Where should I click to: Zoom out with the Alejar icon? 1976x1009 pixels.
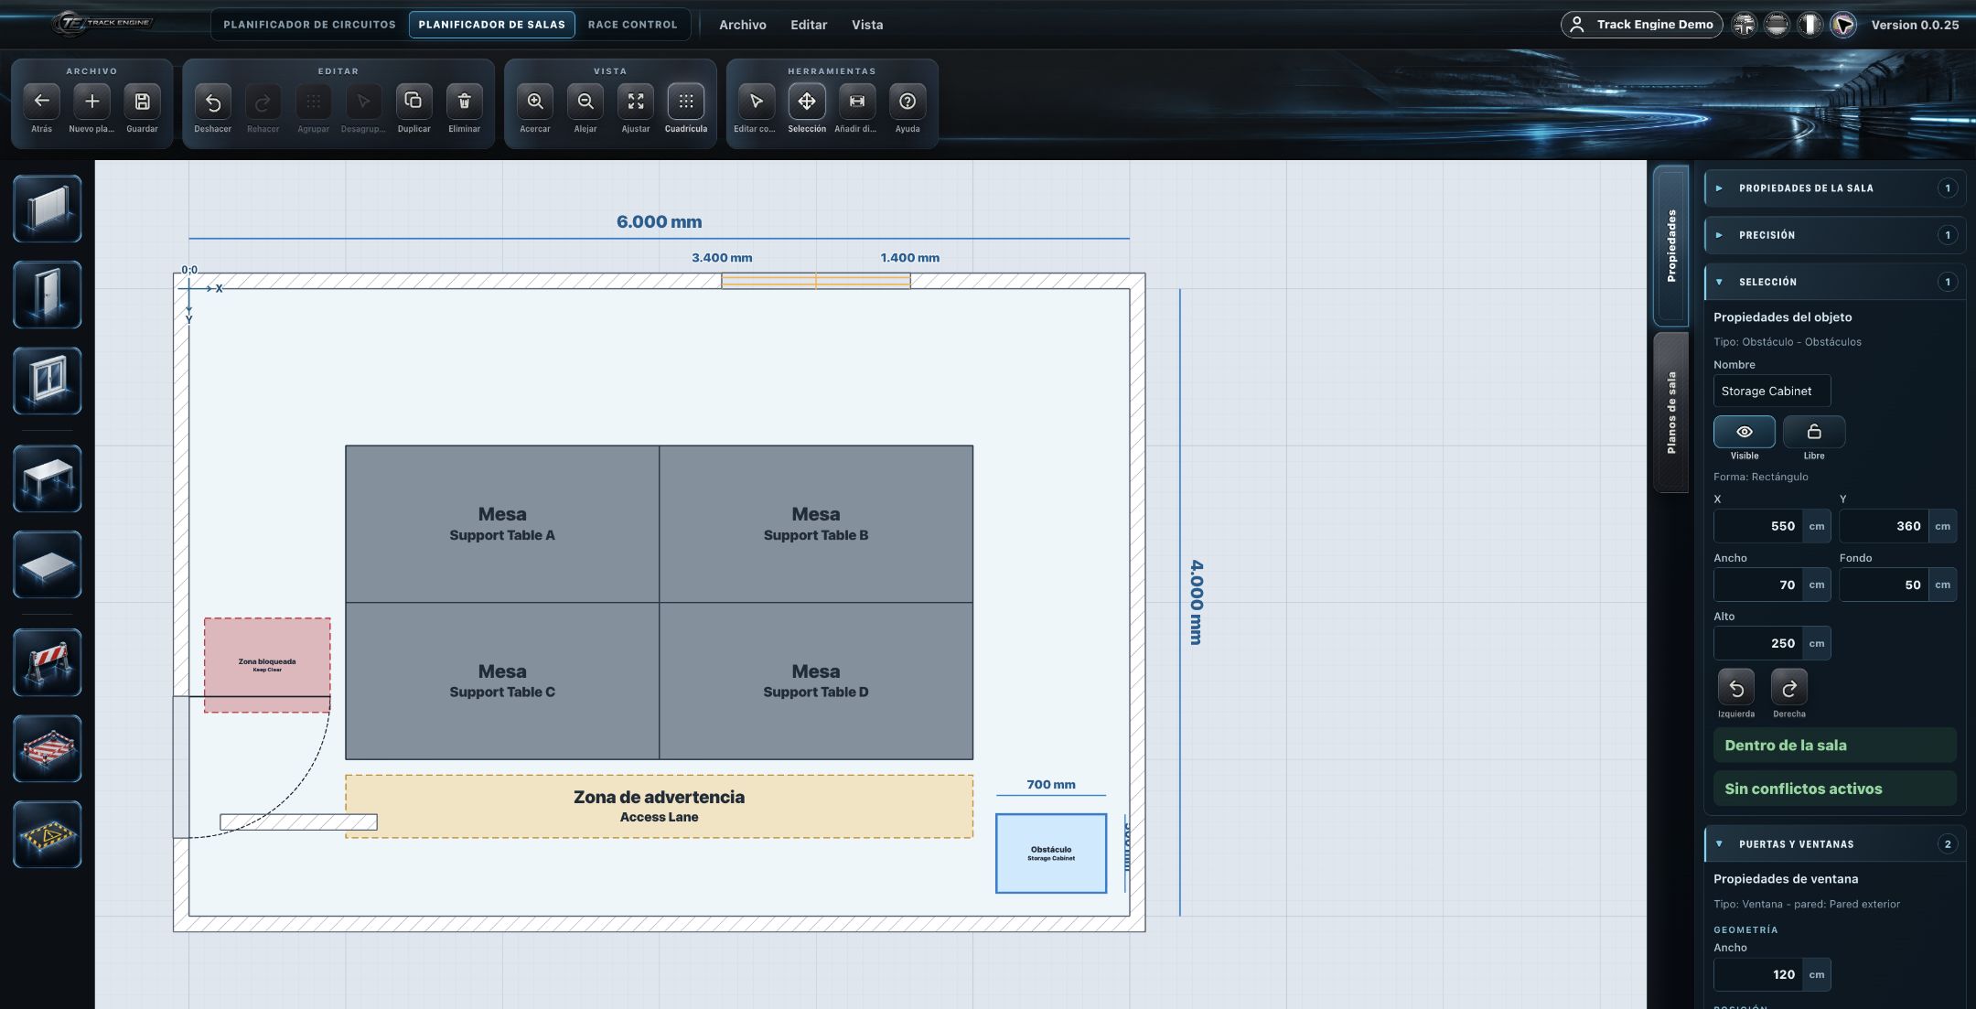click(585, 102)
